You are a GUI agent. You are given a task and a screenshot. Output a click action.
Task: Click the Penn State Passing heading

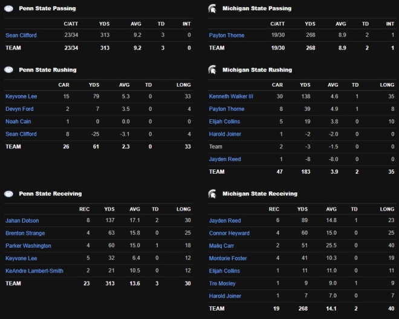(x=47, y=8)
